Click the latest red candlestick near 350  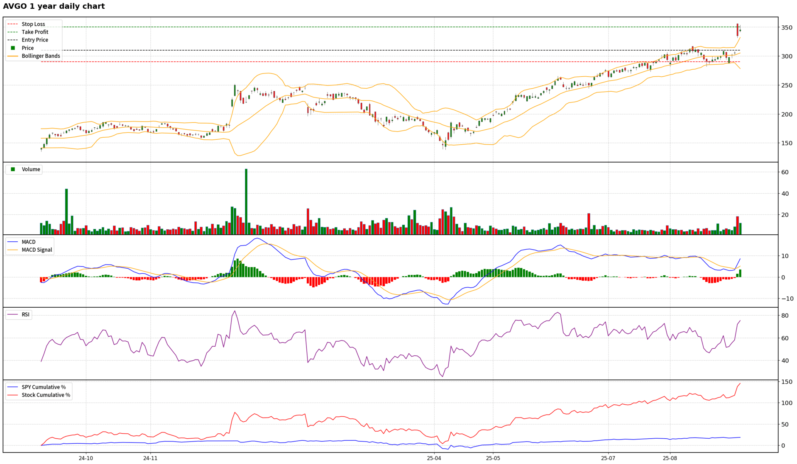(x=737, y=30)
